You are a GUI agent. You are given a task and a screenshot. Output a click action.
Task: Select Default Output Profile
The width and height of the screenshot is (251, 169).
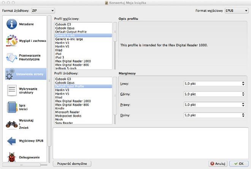83,32
